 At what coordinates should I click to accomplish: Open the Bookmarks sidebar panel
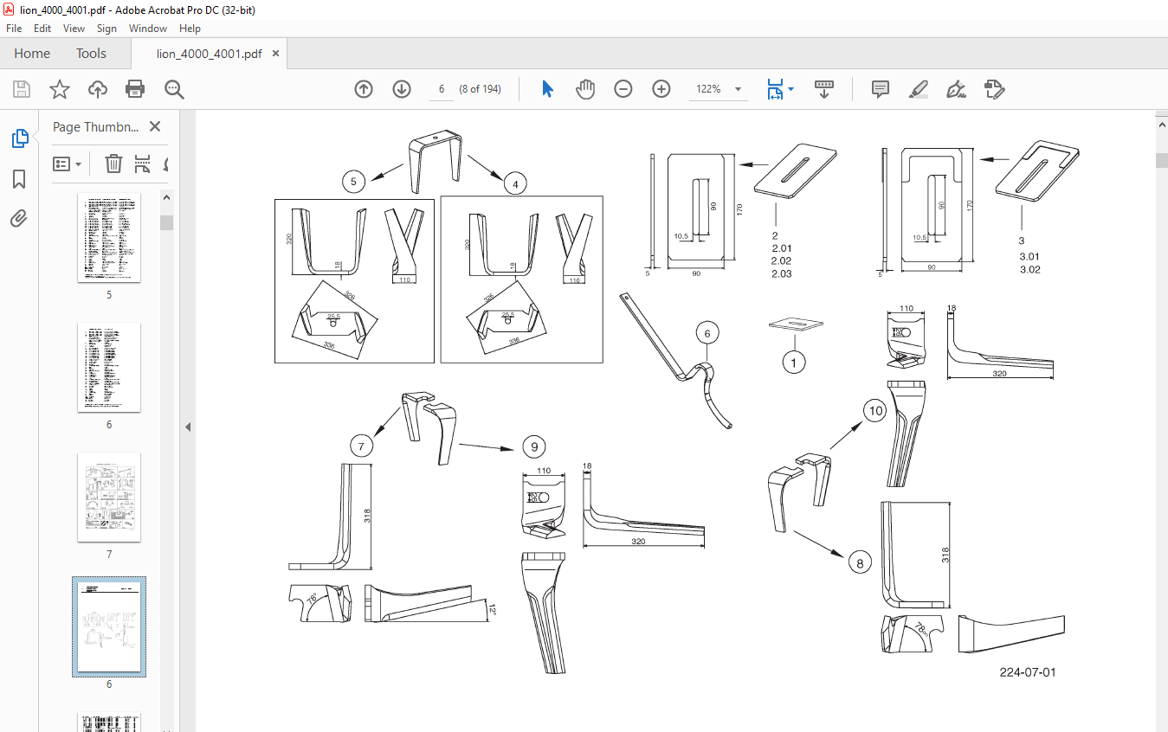[19, 179]
